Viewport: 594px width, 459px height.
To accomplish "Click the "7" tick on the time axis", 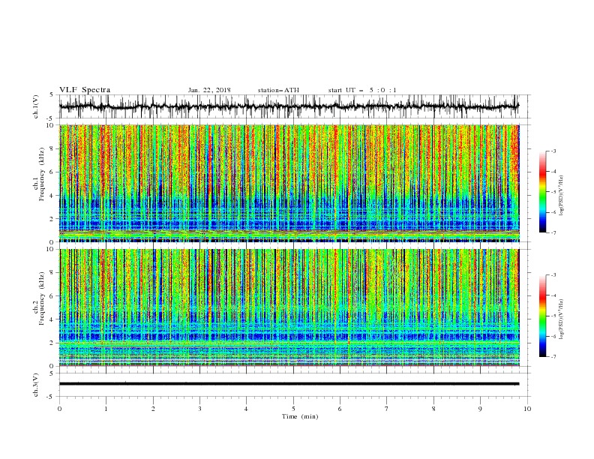I will pyautogui.click(x=387, y=409).
